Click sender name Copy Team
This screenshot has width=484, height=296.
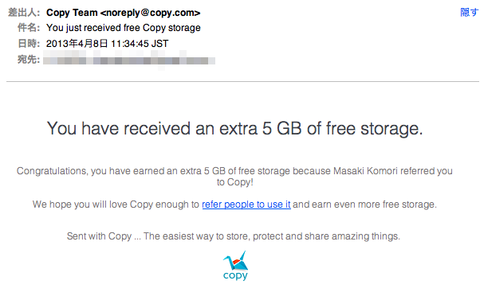[x=72, y=13]
